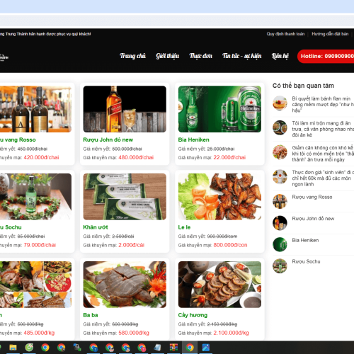This screenshot has width=354, height=354.
Task: Open the Sochu product title in the grid
Action: (x=11, y=227)
